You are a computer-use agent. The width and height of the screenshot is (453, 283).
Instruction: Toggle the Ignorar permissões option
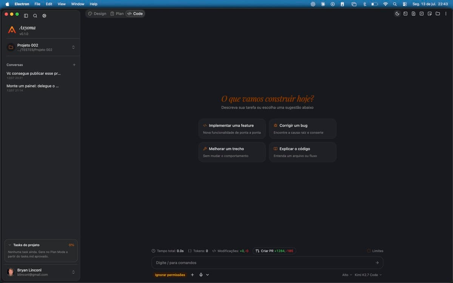(170, 275)
